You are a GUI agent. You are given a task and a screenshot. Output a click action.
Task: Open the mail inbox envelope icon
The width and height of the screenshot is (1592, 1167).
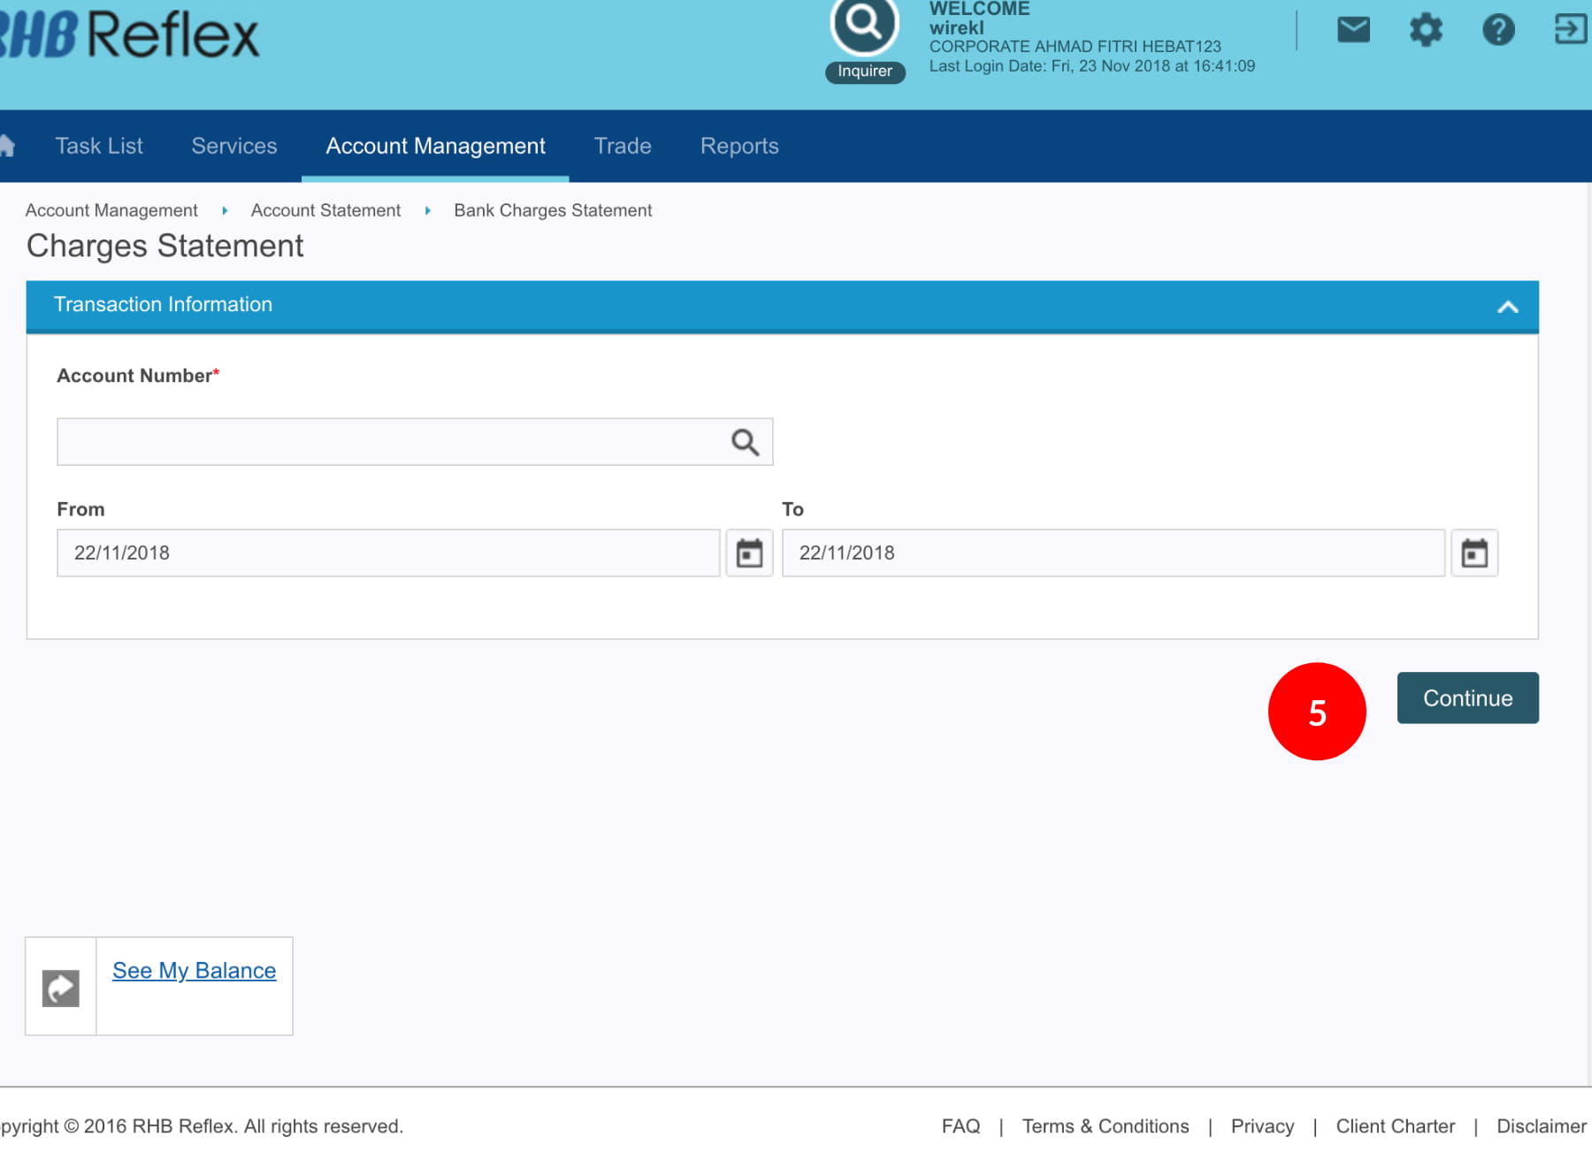click(x=1352, y=30)
